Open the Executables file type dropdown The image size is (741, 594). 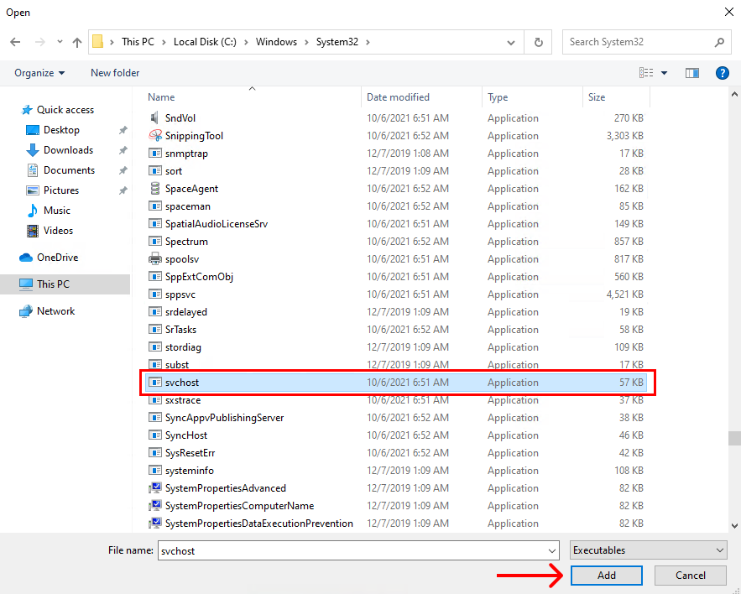coord(648,550)
